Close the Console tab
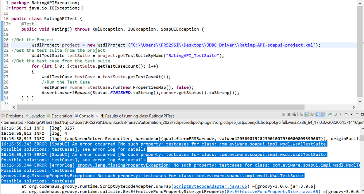The width and height of the screenshot is (364, 194). (x=97, y=116)
